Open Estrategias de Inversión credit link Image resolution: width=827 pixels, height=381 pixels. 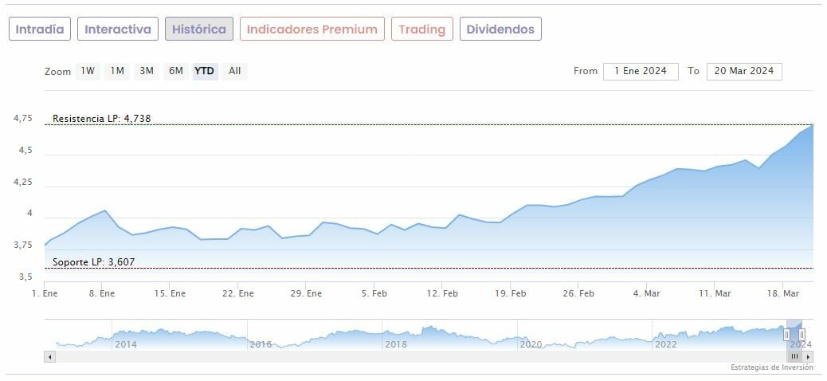coord(771,367)
